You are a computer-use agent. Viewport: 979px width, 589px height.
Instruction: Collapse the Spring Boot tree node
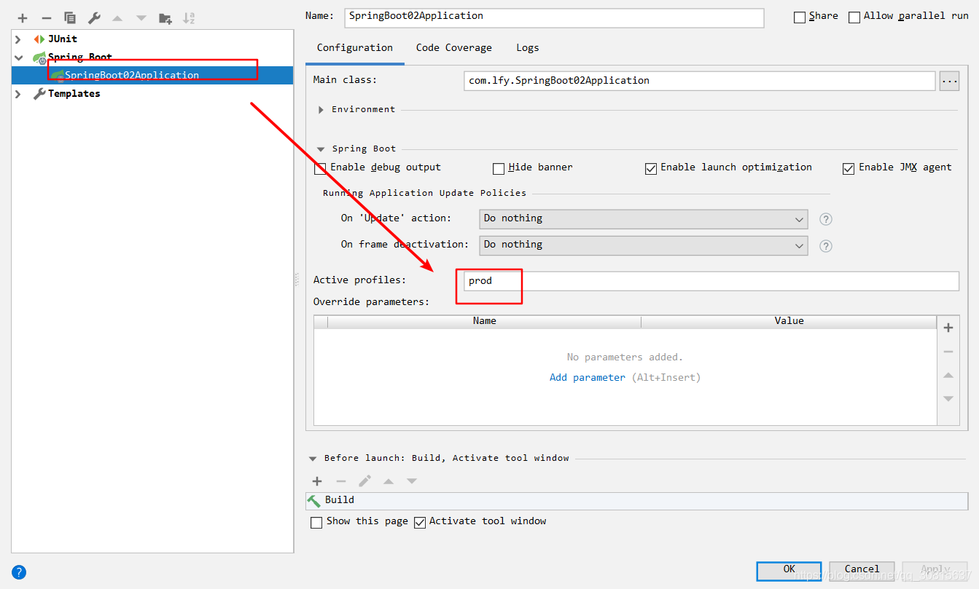click(x=18, y=58)
